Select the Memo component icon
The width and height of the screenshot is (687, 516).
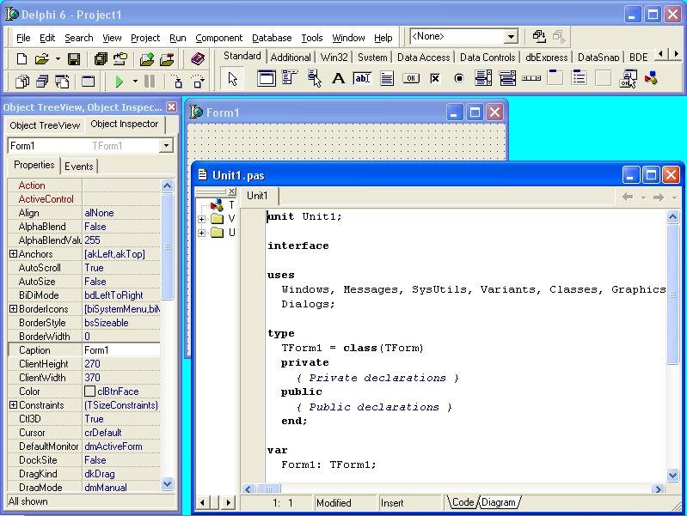(x=386, y=79)
